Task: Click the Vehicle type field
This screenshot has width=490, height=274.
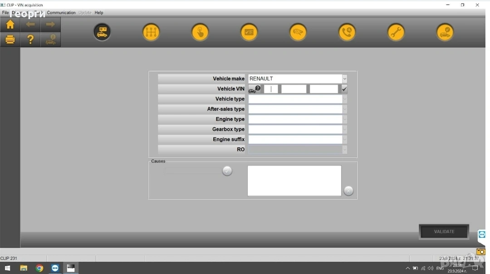Action: click(295, 99)
